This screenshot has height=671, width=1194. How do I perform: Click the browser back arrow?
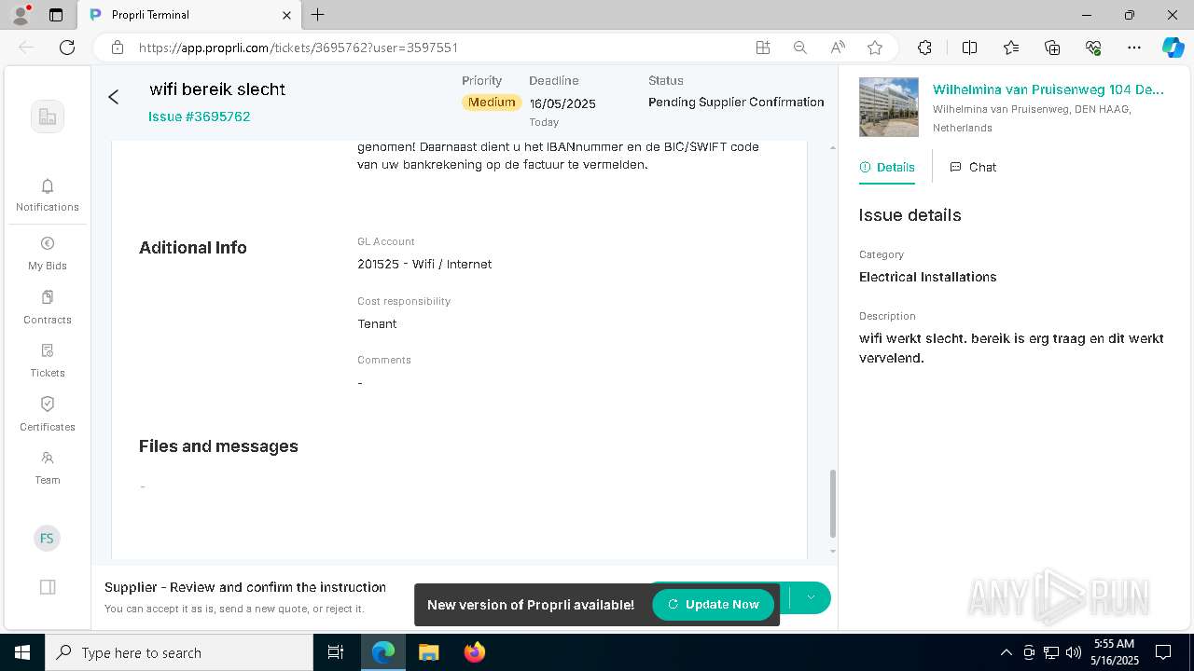(x=26, y=48)
